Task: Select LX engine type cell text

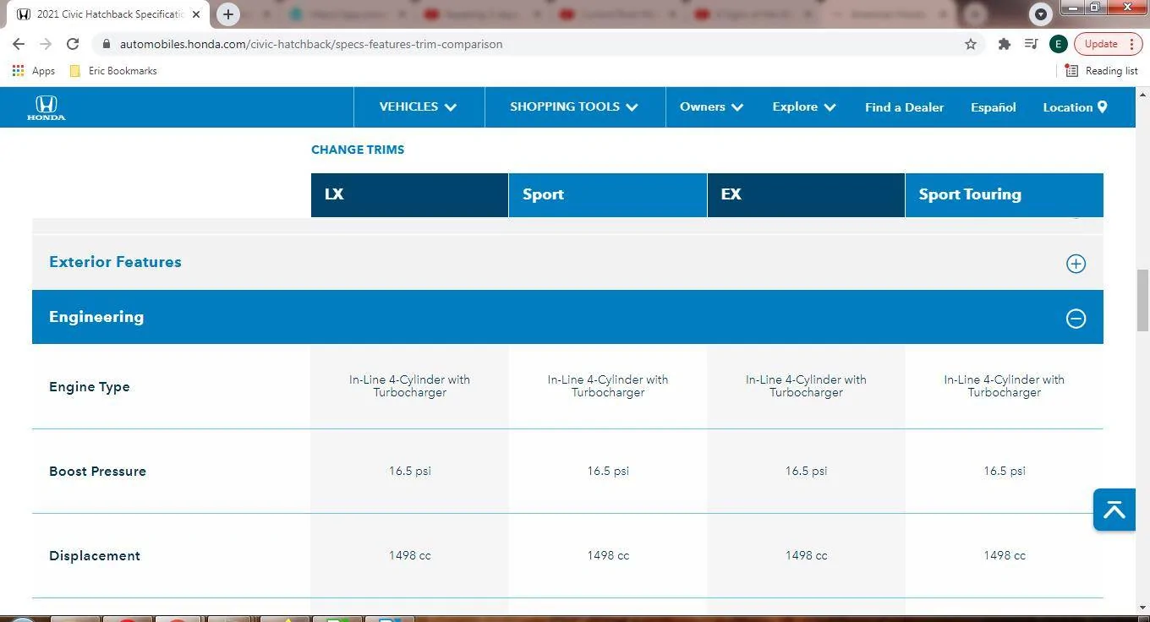Action: [x=409, y=386]
